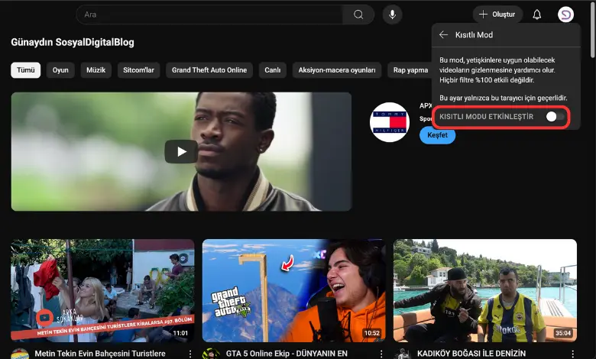Open GTA 5 video channel avatar
Viewport: 596px width, 359px height.
coord(211,354)
